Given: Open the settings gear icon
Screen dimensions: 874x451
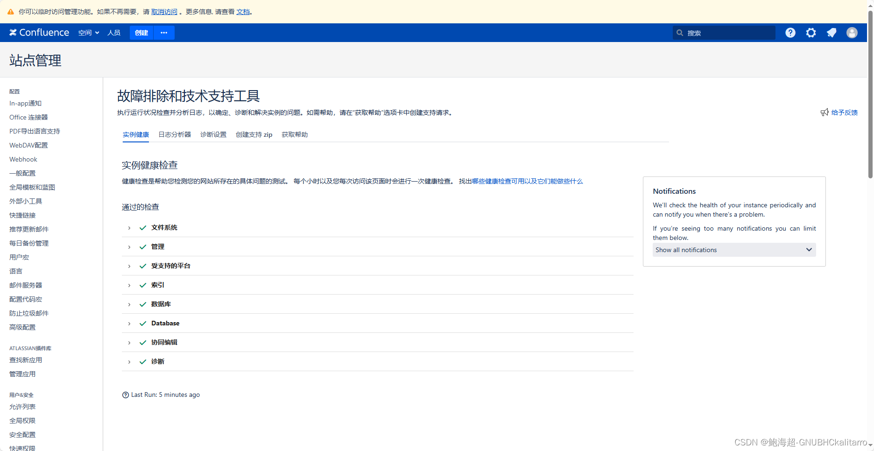Looking at the screenshot, I should pyautogui.click(x=811, y=33).
